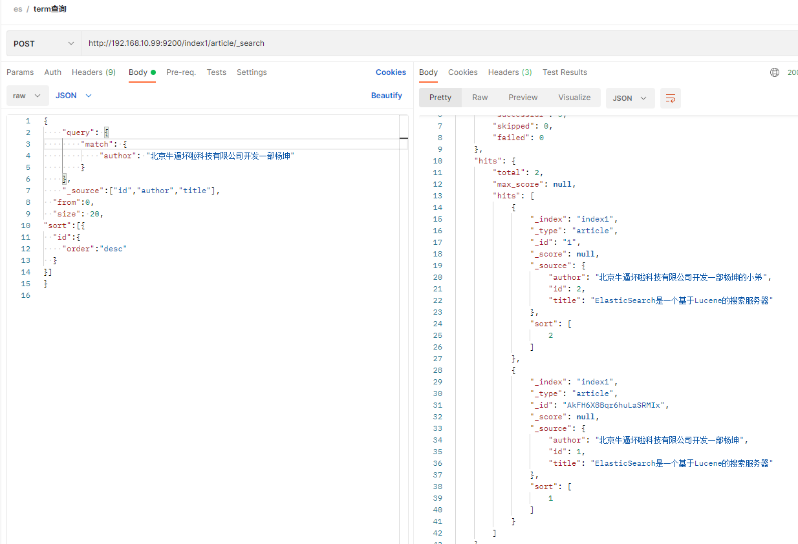
Task: Open the Auth tab
Action: coord(53,72)
